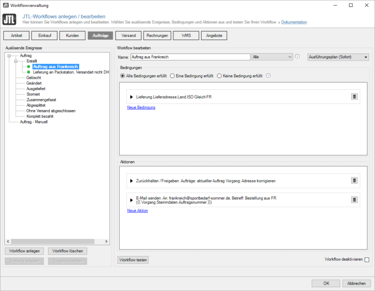The height and width of the screenshot is (291, 375).
Task: Expand the E-Mail senden action details
Action: click(131, 200)
